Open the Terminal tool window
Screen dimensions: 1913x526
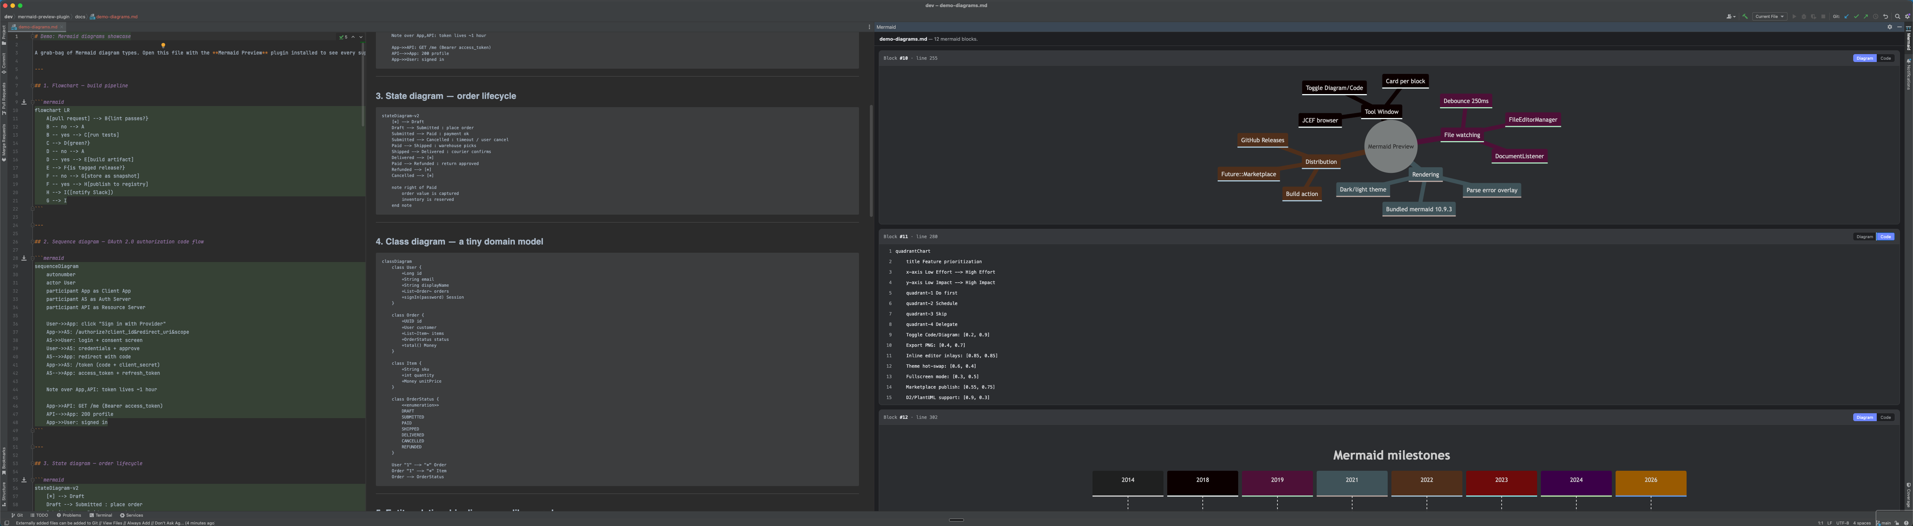pyautogui.click(x=101, y=515)
